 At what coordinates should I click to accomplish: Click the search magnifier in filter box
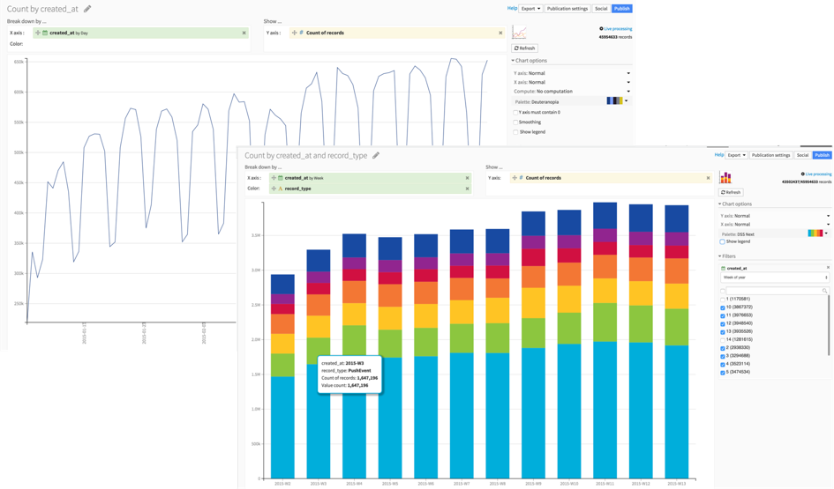click(824, 291)
